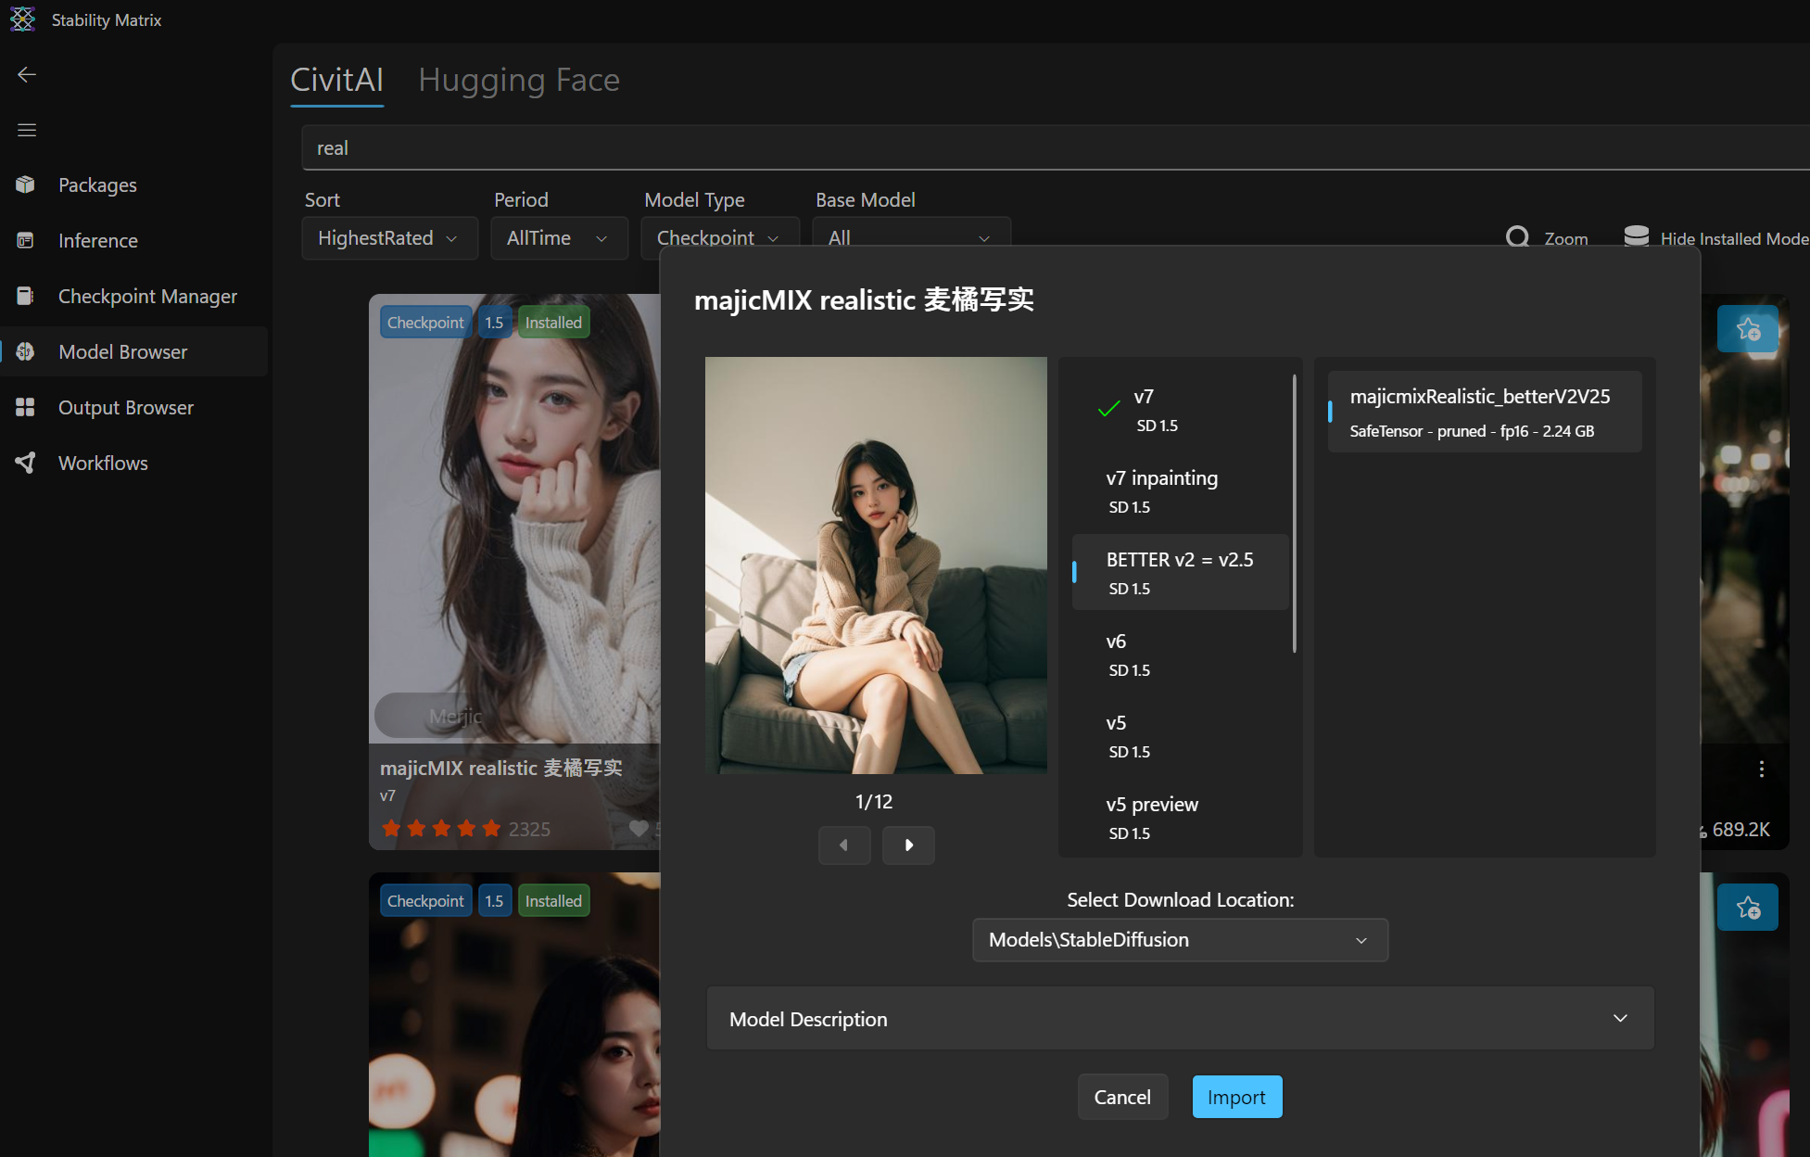Click the back arrow icon
1810x1157 pixels.
pyautogui.click(x=27, y=74)
